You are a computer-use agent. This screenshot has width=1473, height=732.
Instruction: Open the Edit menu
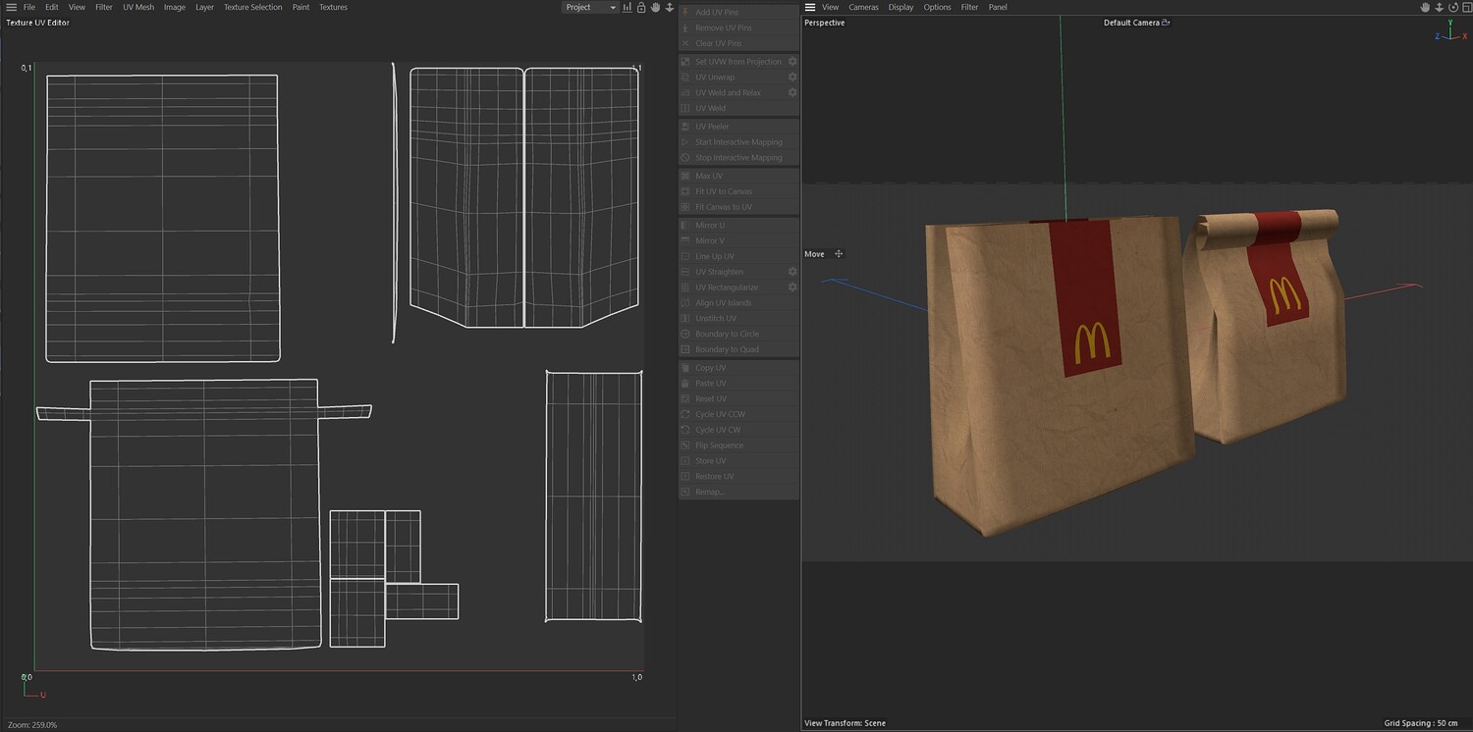pos(52,7)
